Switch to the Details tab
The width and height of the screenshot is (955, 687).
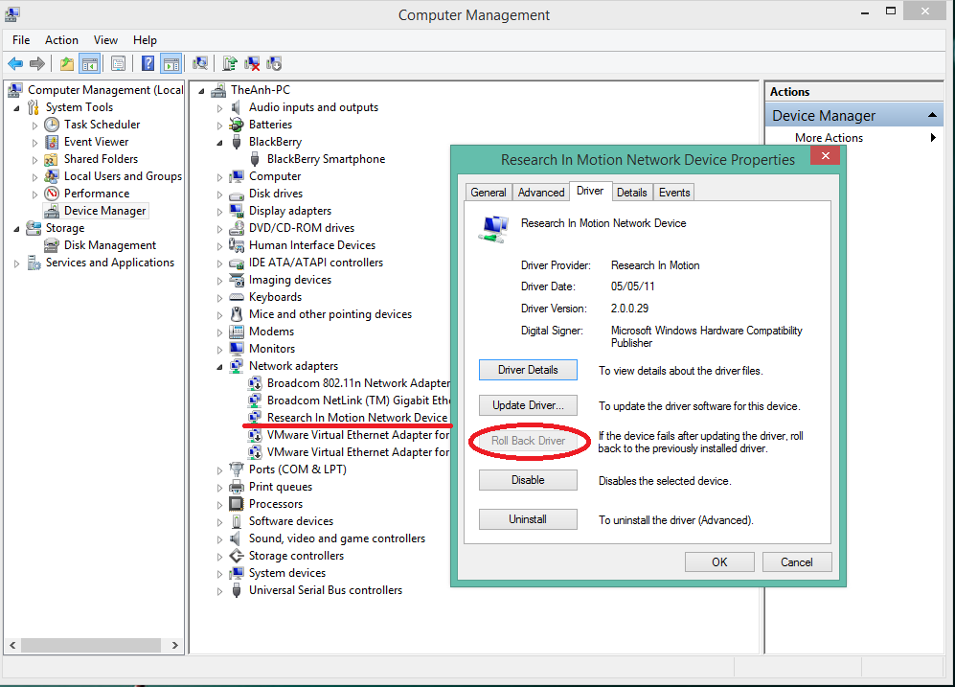tap(631, 193)
